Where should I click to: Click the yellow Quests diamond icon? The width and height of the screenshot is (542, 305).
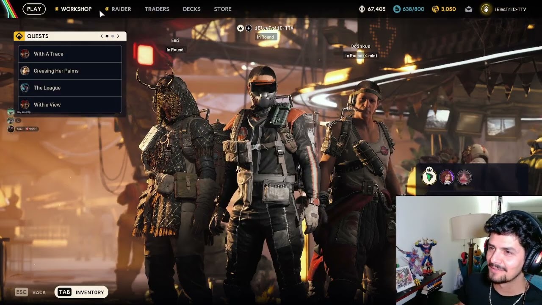[19, 36]
